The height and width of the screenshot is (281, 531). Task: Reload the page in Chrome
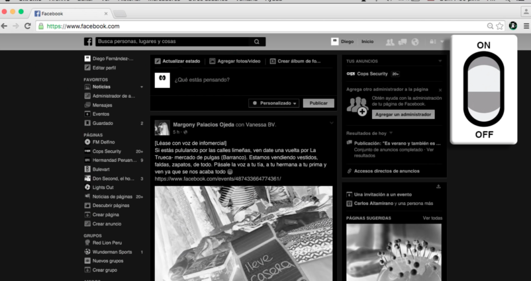(28, 26)
